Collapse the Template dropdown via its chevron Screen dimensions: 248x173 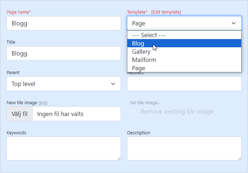tap(234, 23)
